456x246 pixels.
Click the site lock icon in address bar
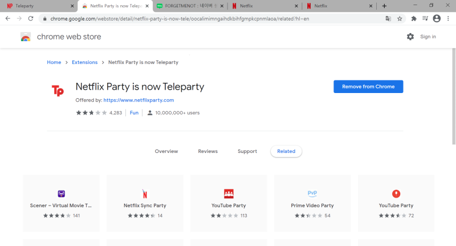(44, 19)
